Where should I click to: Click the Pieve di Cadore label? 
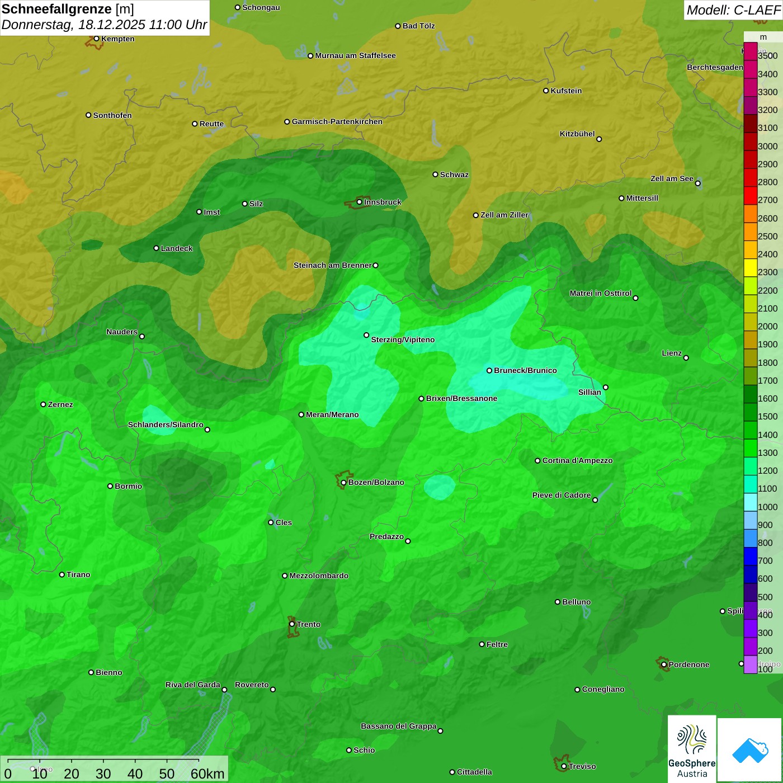[562, 496]
